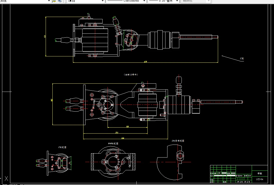Select the C向局部视图 label text

(x=178, y=141)
